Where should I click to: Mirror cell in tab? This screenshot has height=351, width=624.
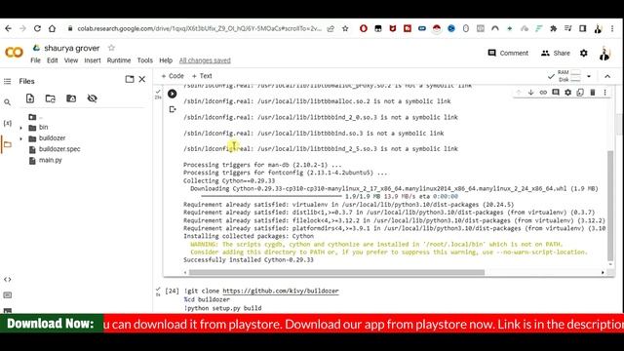click(580, 93)
